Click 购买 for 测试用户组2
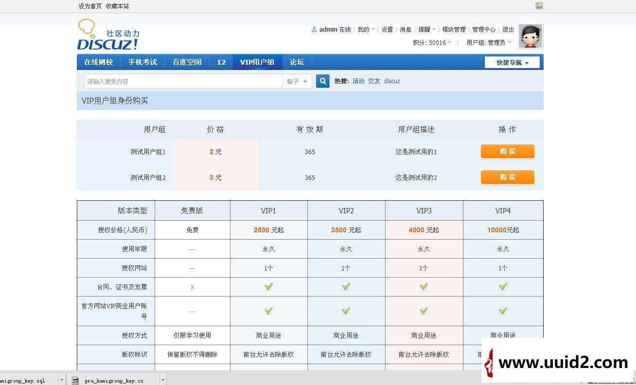Viewport: 636px width, 385px height. click(x=507, y=177)
